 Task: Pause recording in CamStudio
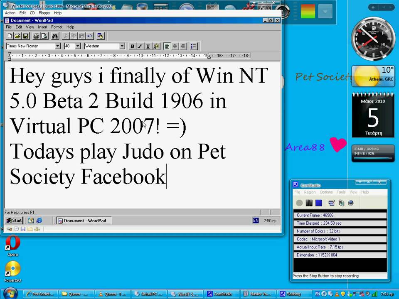(309, 203)
